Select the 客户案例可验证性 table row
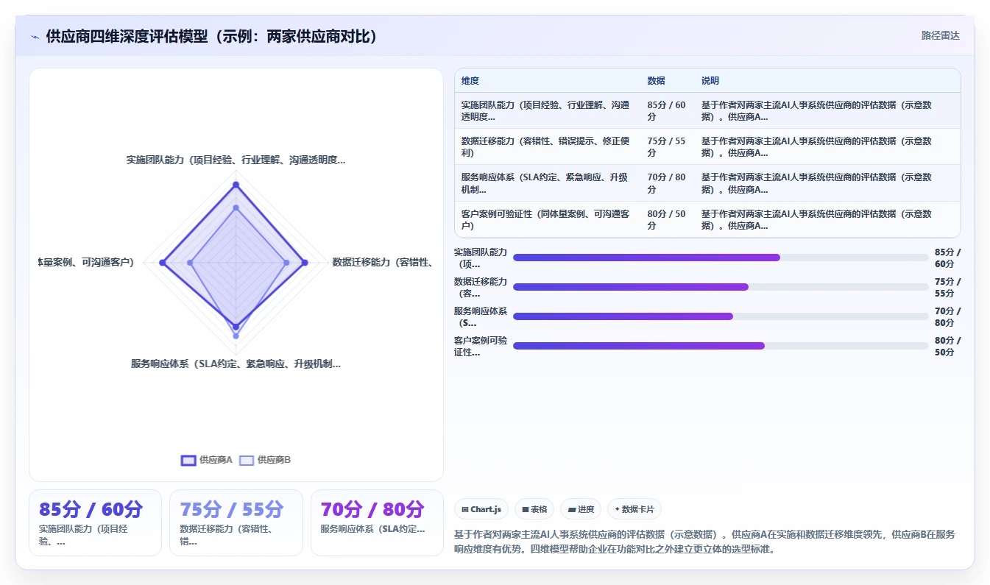 (707, 219)
